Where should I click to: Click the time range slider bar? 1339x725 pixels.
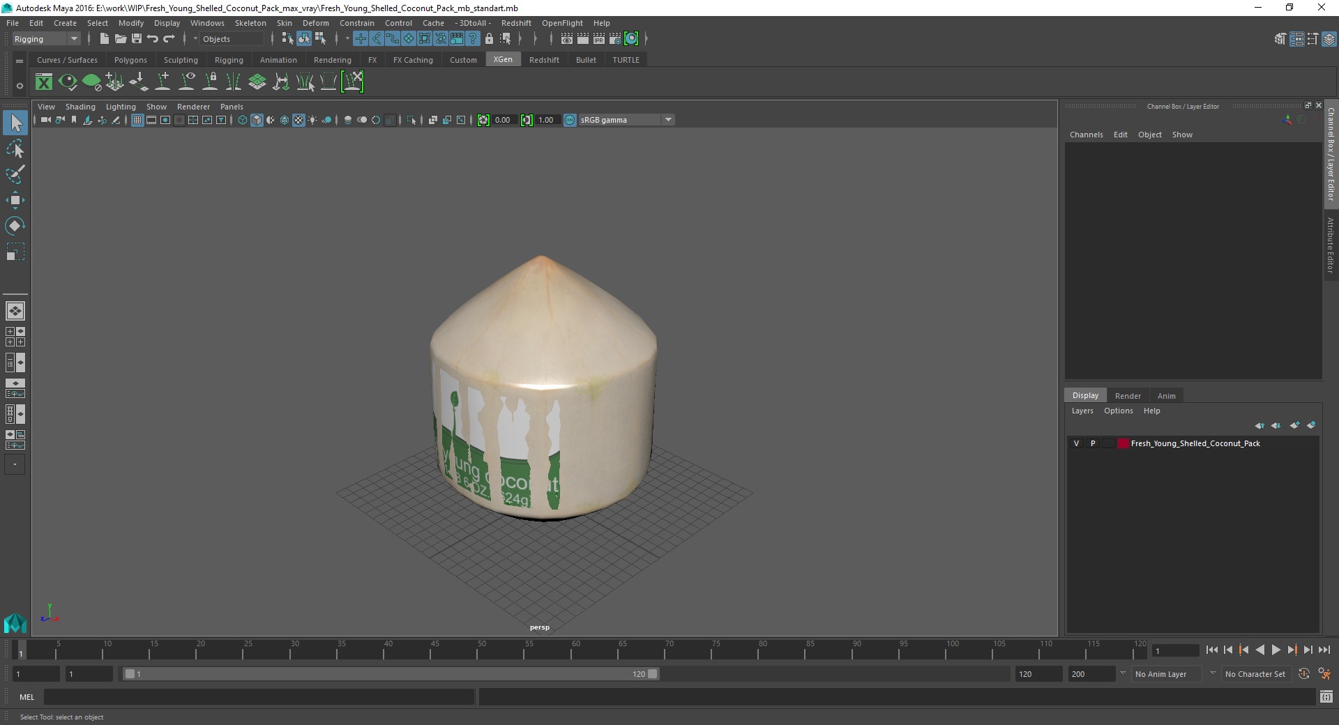[390, 674]
